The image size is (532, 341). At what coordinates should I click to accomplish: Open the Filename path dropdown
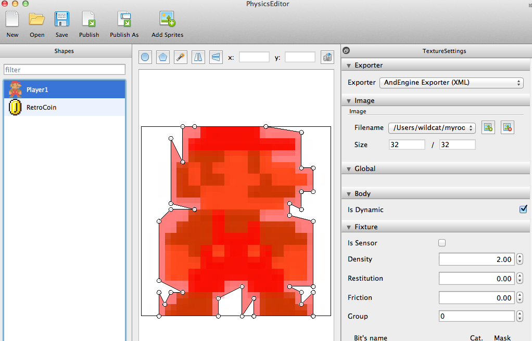(432, 128)
